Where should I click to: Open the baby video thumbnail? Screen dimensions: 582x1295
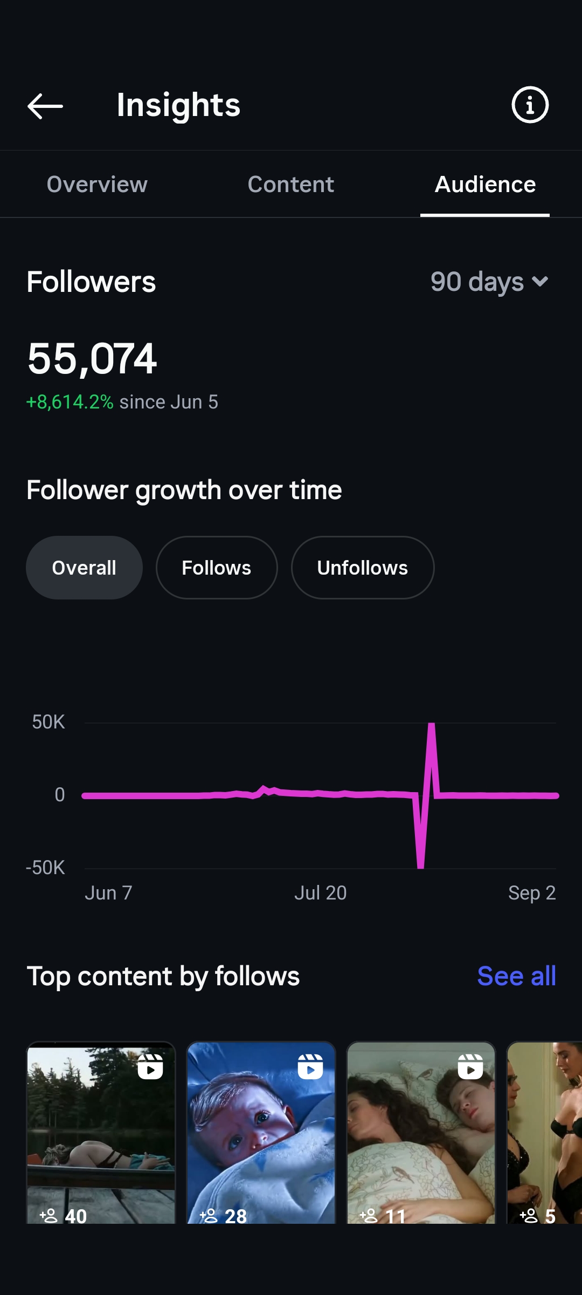point(261,1132)
